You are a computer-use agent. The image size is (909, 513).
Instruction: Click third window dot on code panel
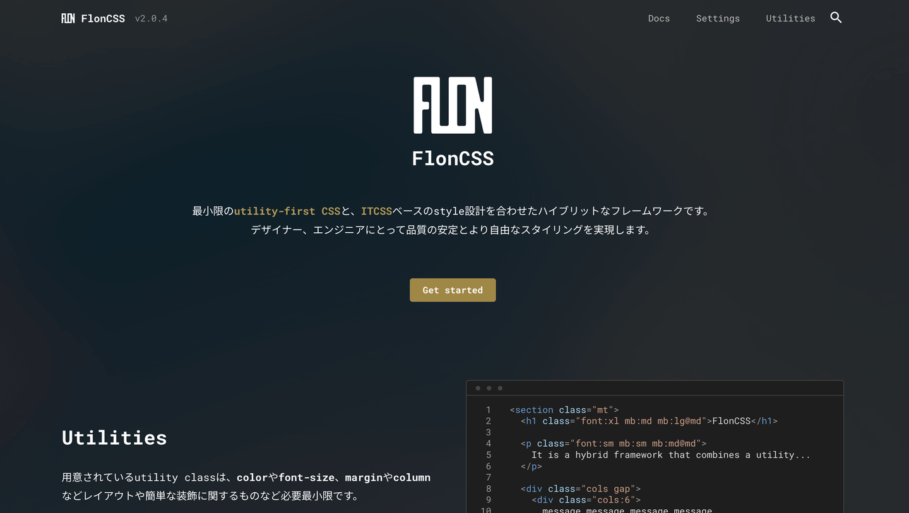(500, 388)
